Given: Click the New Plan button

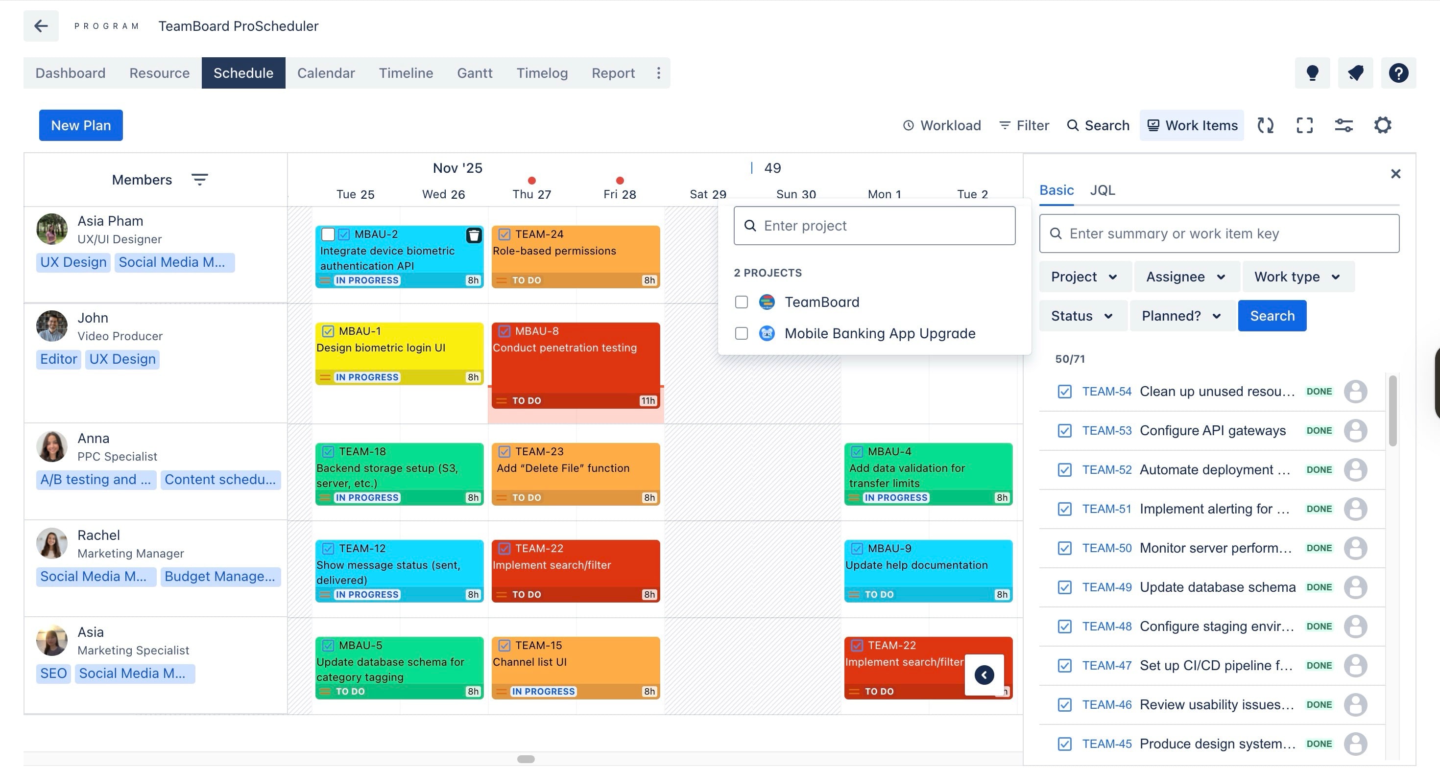Looking at the screenshot, I should pyautogui.click(x=81, y=125).
